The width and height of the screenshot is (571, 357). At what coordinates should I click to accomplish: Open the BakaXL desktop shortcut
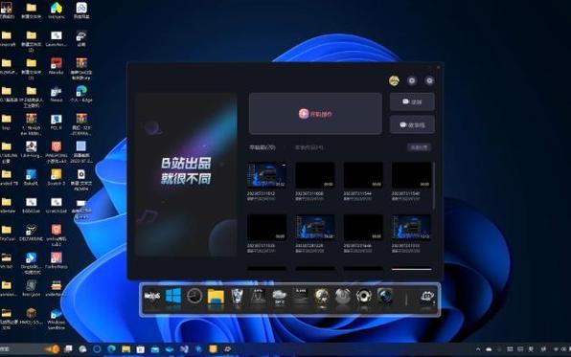click(31, 178)
